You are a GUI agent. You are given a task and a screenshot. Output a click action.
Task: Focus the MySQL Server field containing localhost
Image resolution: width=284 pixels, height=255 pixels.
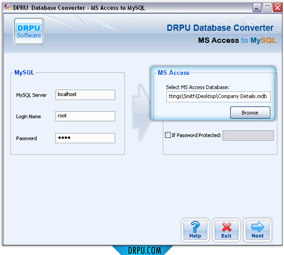85,95
